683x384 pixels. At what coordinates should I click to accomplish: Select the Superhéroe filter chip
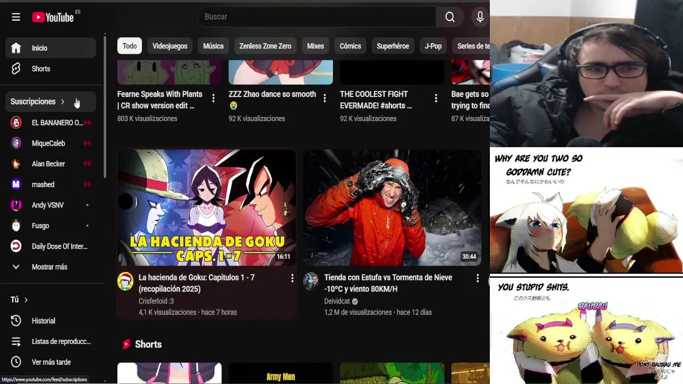tap(393, 46)
